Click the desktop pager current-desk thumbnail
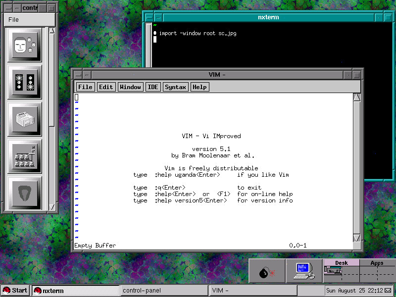The height and width of the screenshot is (297, 396). (333, 271)
